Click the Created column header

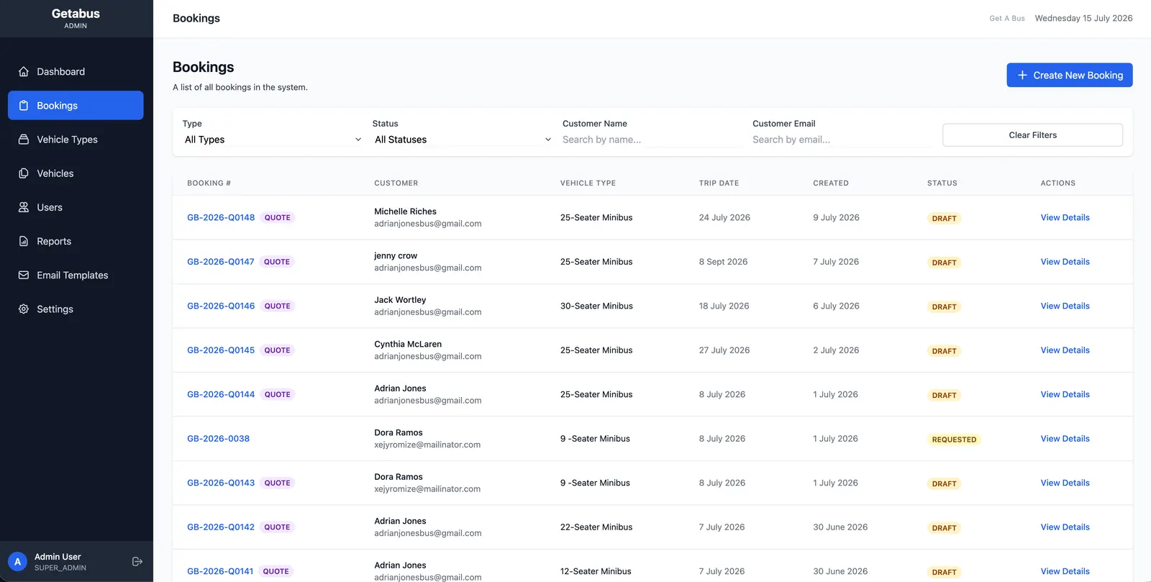click(x=831, y=183)
